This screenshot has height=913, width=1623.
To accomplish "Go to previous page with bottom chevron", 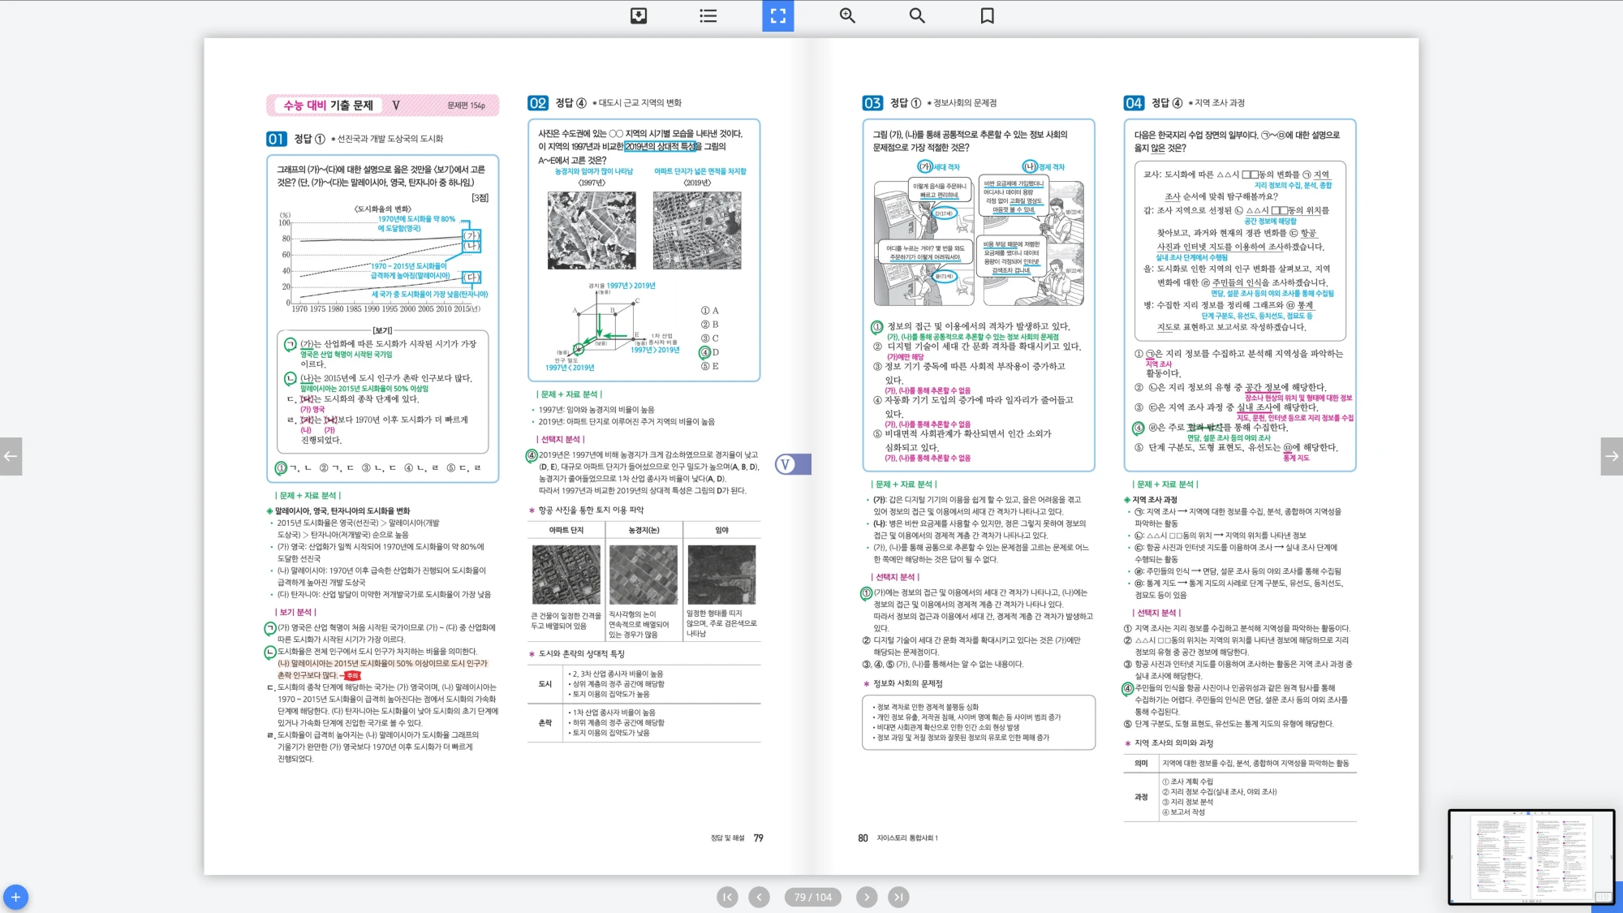I will pyautogui.click(x=759, y=897).
